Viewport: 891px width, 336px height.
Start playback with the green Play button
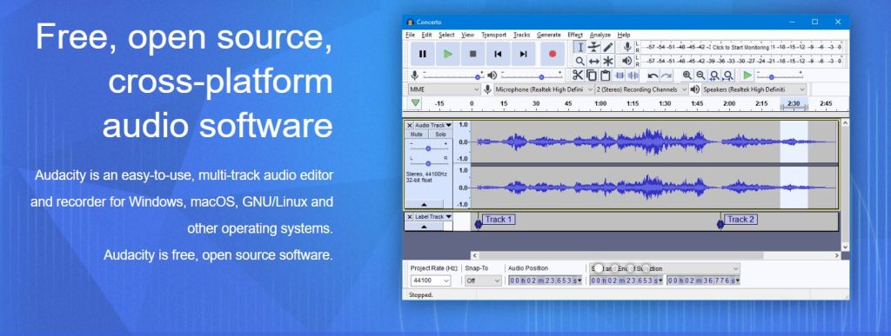click(x=448, y=54)
